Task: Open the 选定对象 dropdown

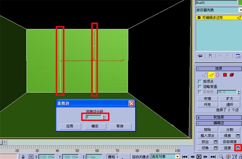Action: click(x=165, y=156)
